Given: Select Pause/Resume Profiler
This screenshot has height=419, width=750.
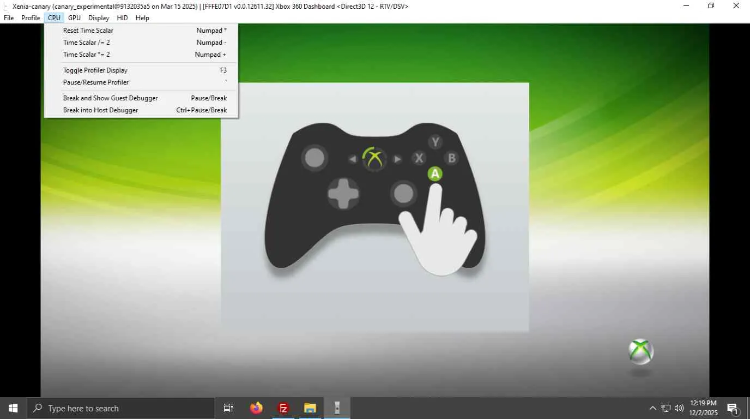Looking at the screenshot, I should (x=141, y=82).
